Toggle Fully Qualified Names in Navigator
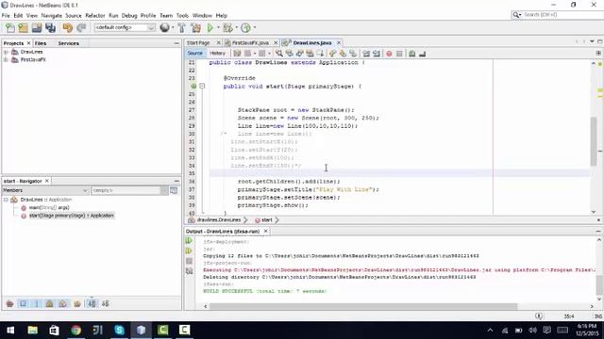Screen dimensions: 604x339 tap(77, 303)
